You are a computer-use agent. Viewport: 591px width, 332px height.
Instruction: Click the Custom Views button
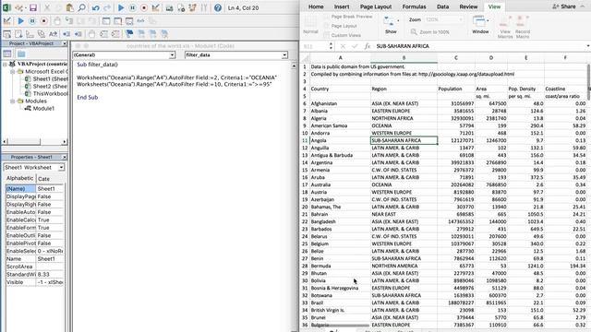point(343,35)
